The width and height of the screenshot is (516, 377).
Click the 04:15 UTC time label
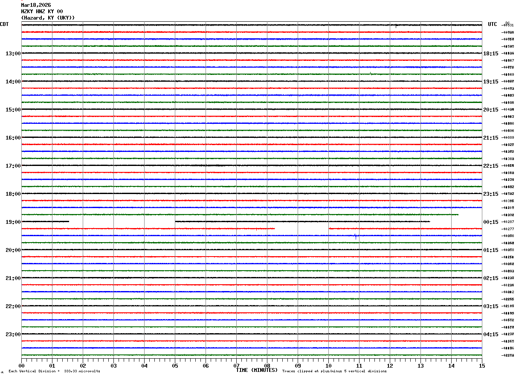coord(491,334)
